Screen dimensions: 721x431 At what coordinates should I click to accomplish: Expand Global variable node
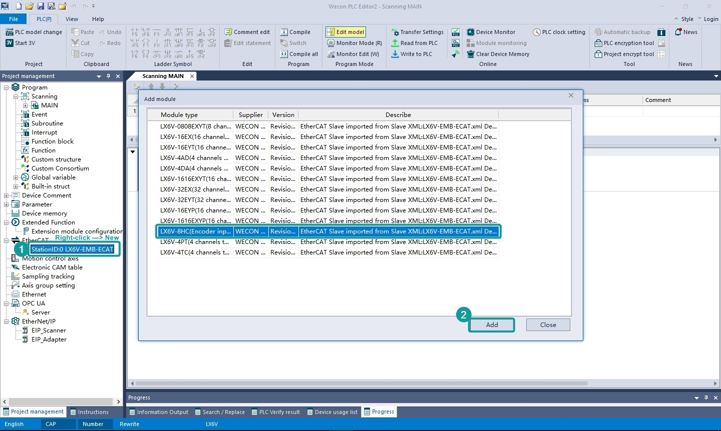tap(16, 177)
